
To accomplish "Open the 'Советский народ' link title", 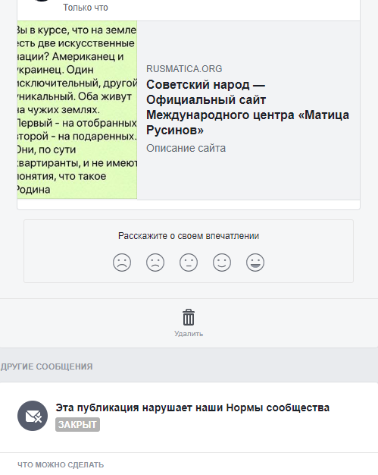I will click(x=248, y=107).
